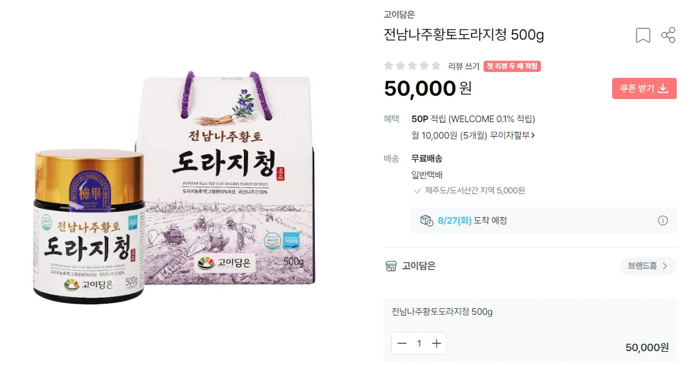Bookmark this product with the bookmark icon
690x367 pixels.
(x=643, y=35)
